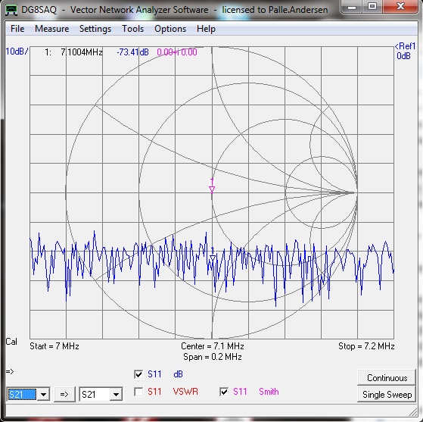This screenshot has height=422, width=423.
Task: Open the Tools menu
Action: 132,29
